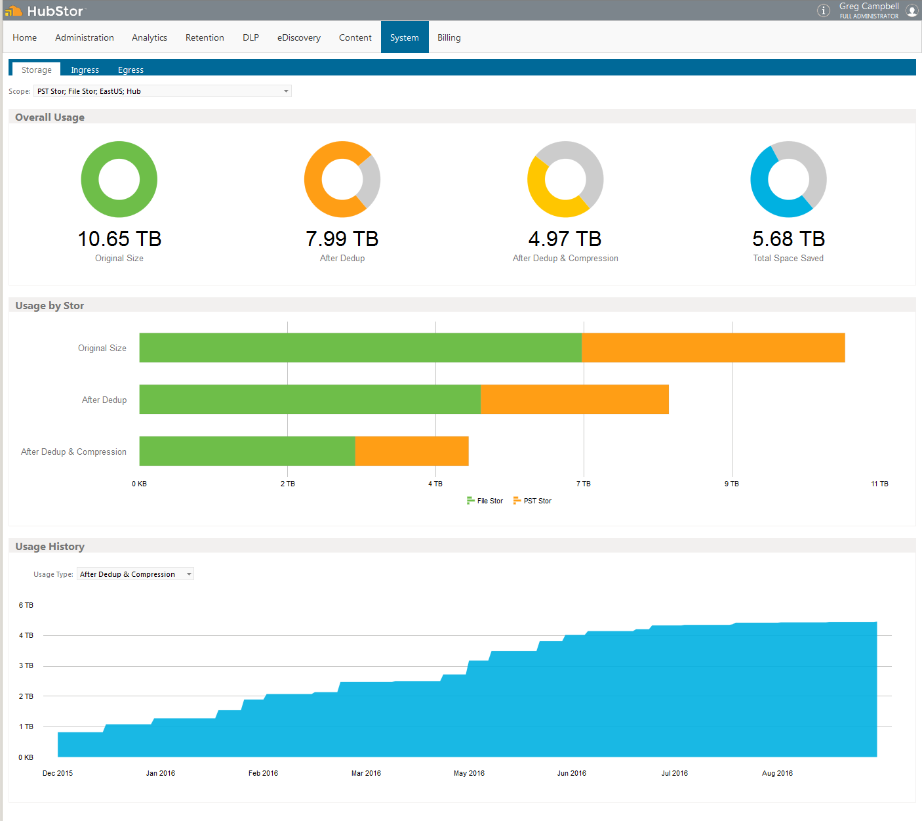Switch to the Ingress tab
Screen dimensions: 922x821
point(85,70)
